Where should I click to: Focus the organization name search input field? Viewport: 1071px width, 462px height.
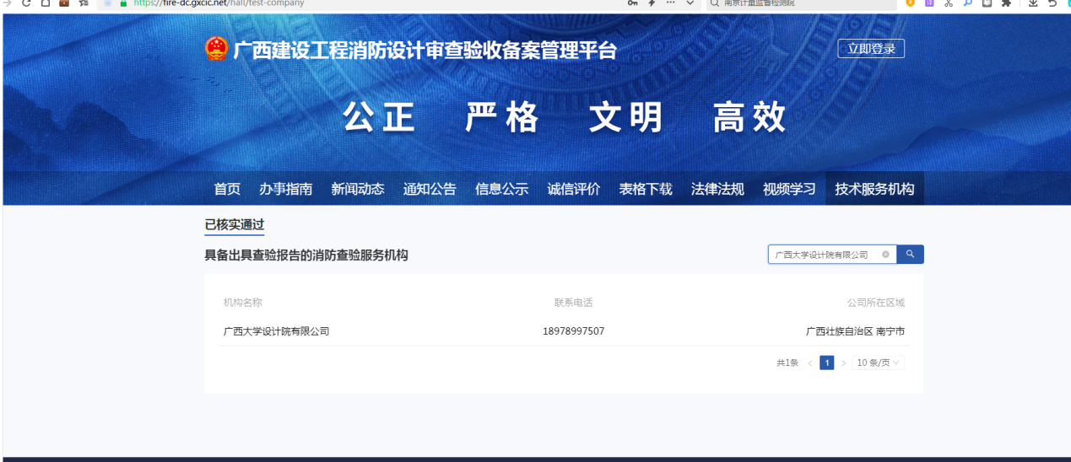(823, 255)
